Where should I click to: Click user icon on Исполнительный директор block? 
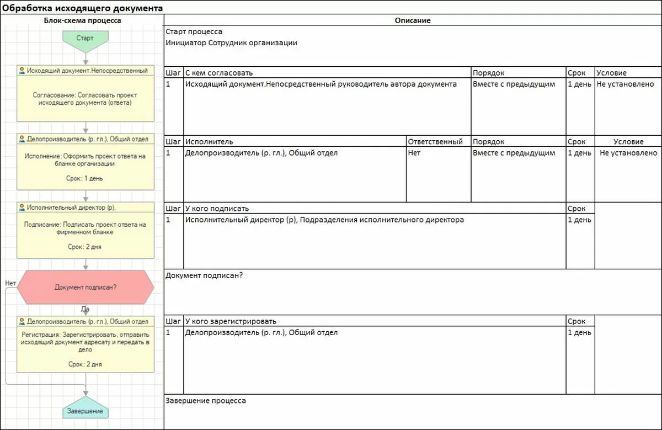click(x=22, y=207)
